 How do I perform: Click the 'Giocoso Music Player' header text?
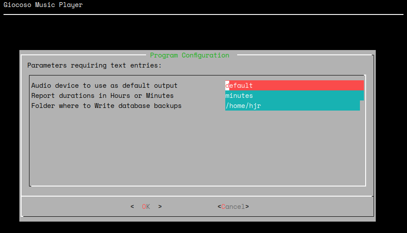tap(43, 5)
